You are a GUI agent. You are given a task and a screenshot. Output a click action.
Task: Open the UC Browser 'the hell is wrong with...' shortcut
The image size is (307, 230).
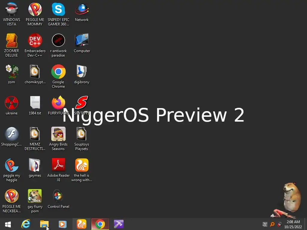tap(82, 170)
